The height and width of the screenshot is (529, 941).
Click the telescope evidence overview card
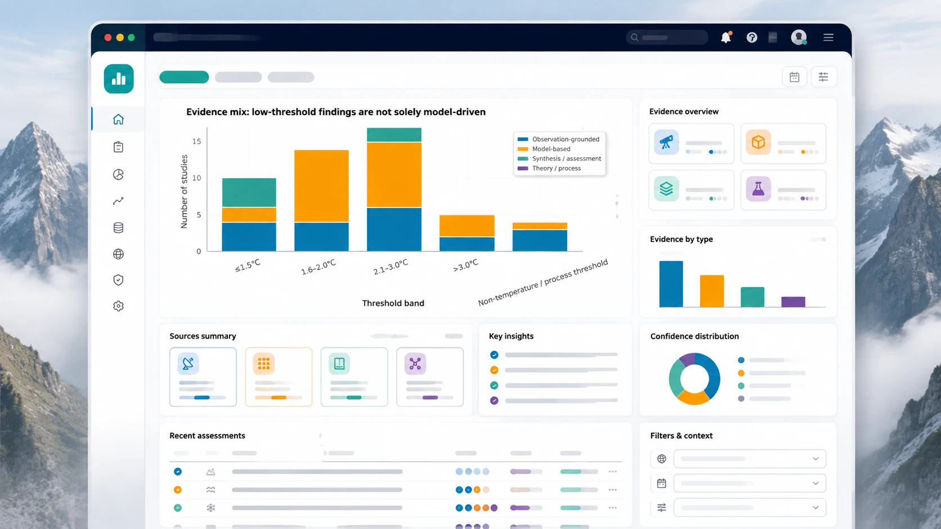[691, 143]
